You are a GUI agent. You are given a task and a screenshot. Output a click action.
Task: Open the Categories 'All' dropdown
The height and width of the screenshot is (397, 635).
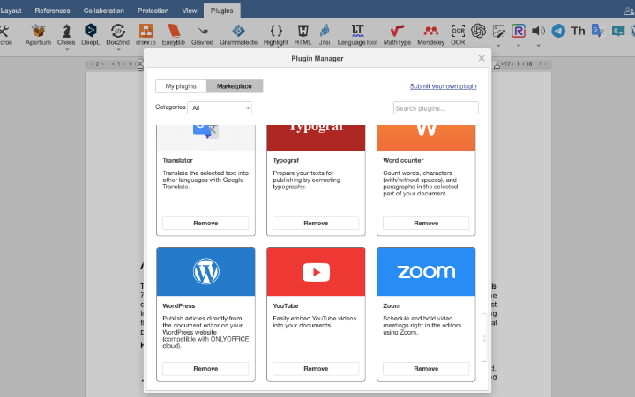point(220,108)
